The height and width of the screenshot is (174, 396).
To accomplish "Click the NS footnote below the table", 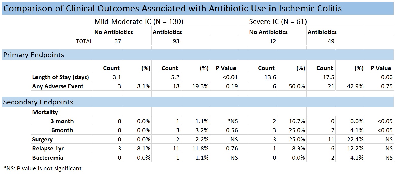I will coord(42,168).
